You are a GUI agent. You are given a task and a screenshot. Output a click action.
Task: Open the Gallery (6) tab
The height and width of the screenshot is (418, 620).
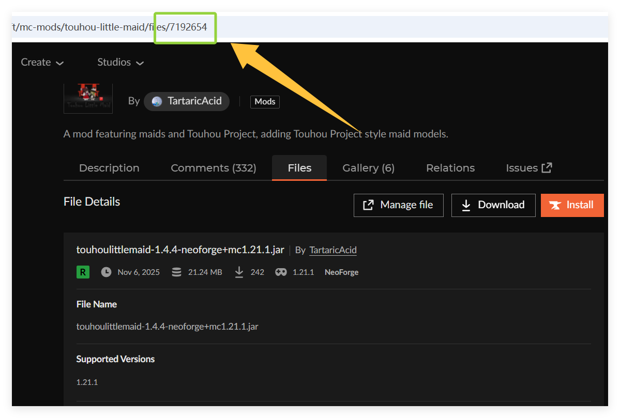(x=368, y=168)
